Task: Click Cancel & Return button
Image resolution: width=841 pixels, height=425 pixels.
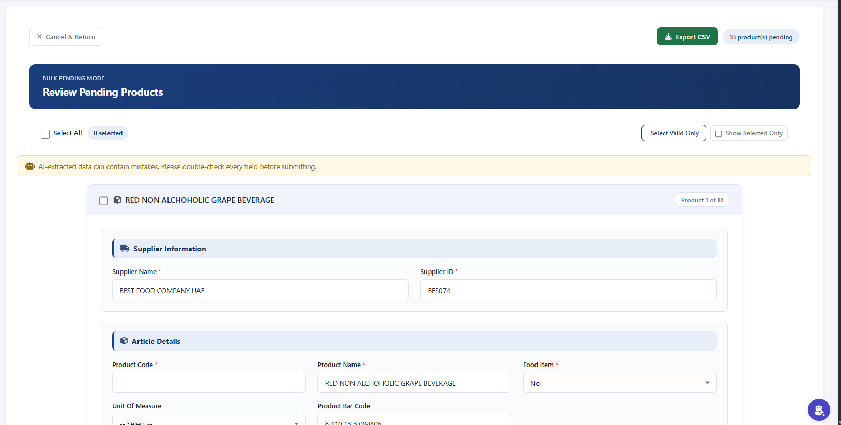Action: point(66,37)
